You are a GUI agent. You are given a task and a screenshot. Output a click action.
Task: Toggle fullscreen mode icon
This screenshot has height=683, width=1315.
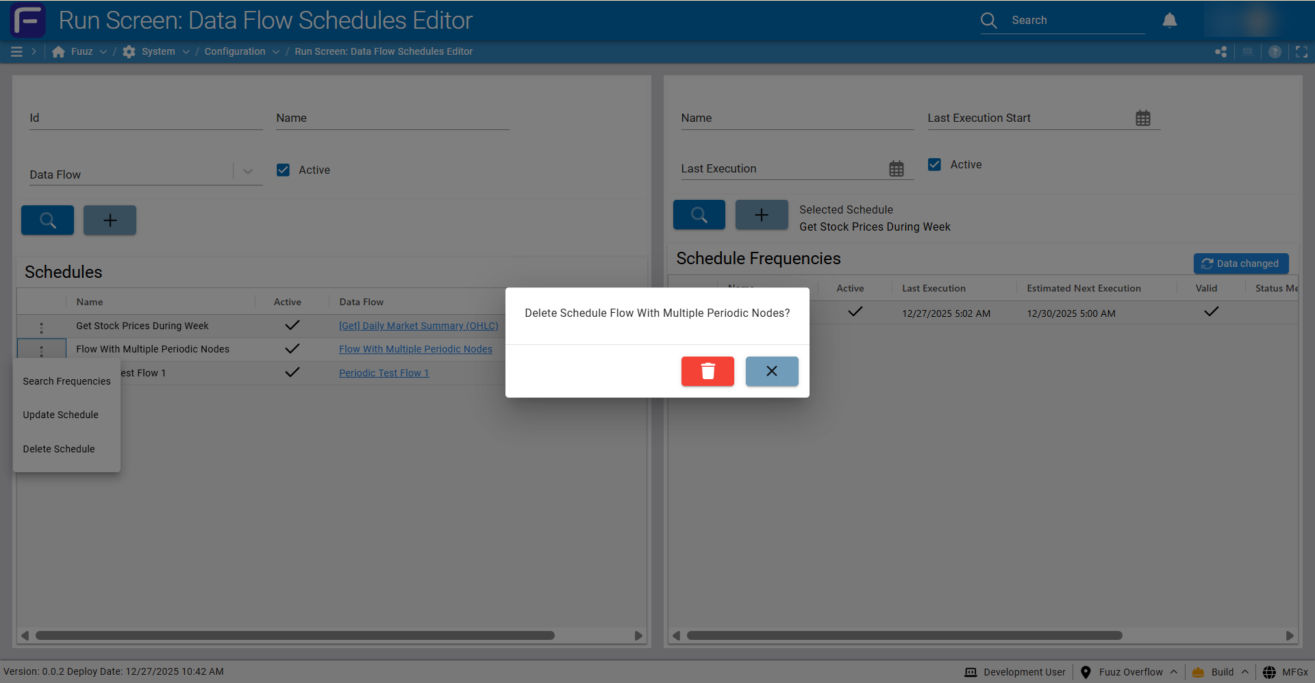click(1301, 52)
